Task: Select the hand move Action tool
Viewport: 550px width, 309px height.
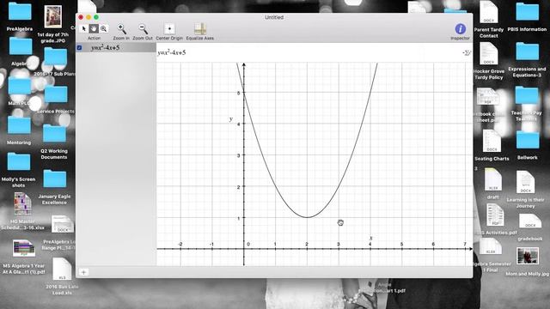Action: [x=94, y=28]
